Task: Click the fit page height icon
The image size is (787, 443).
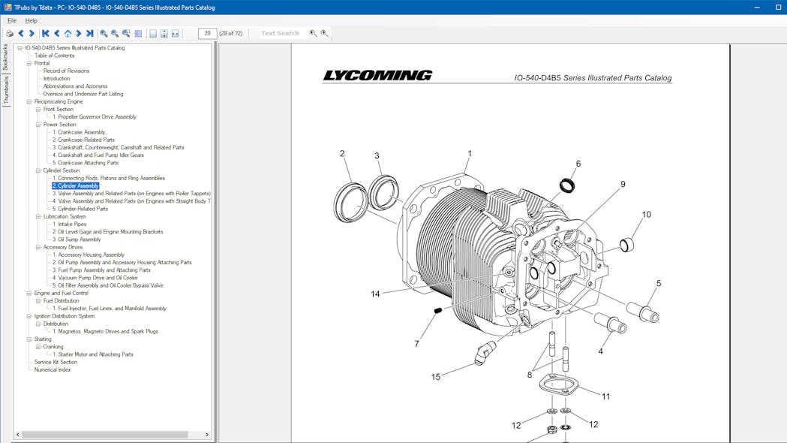Action: point(164,33)
